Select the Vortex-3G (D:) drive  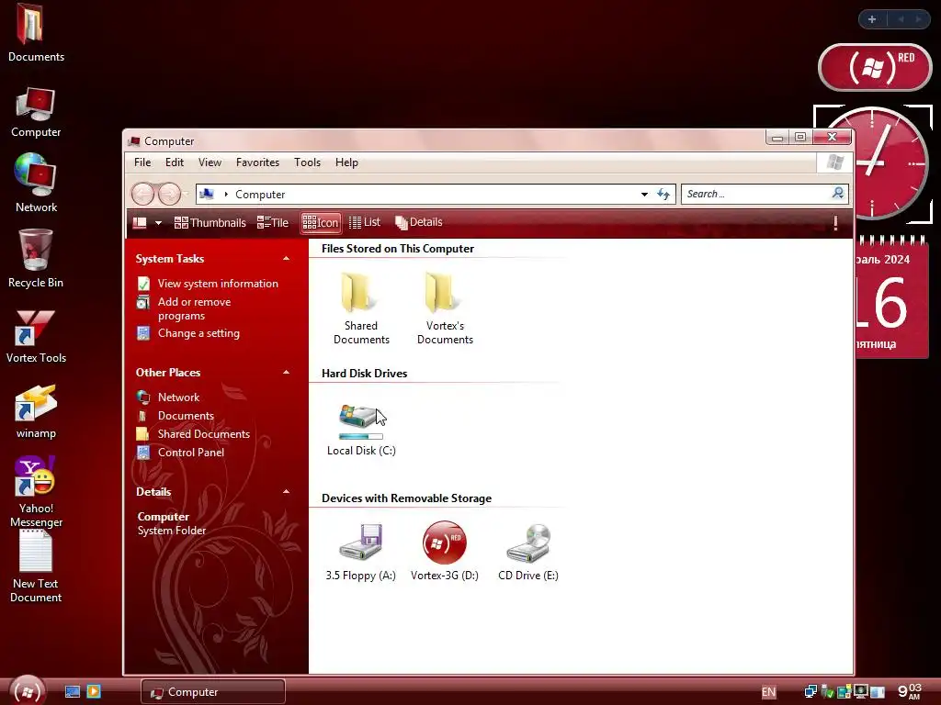click(444, 553)
